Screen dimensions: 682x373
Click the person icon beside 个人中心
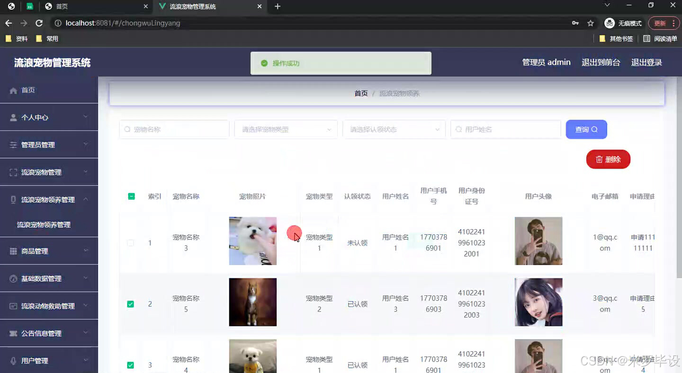click(x=13, y=117)
